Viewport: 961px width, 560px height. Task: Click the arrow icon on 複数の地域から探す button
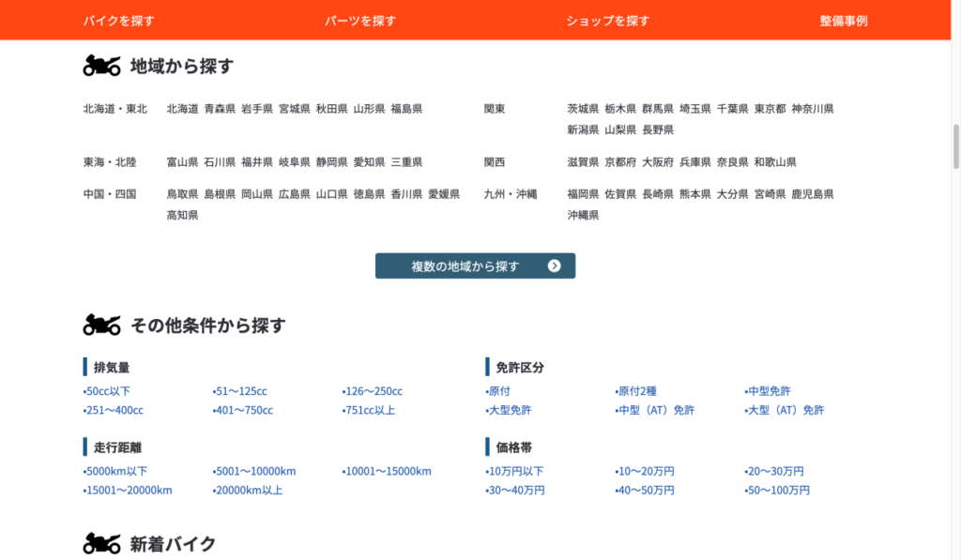coord(554,266)
